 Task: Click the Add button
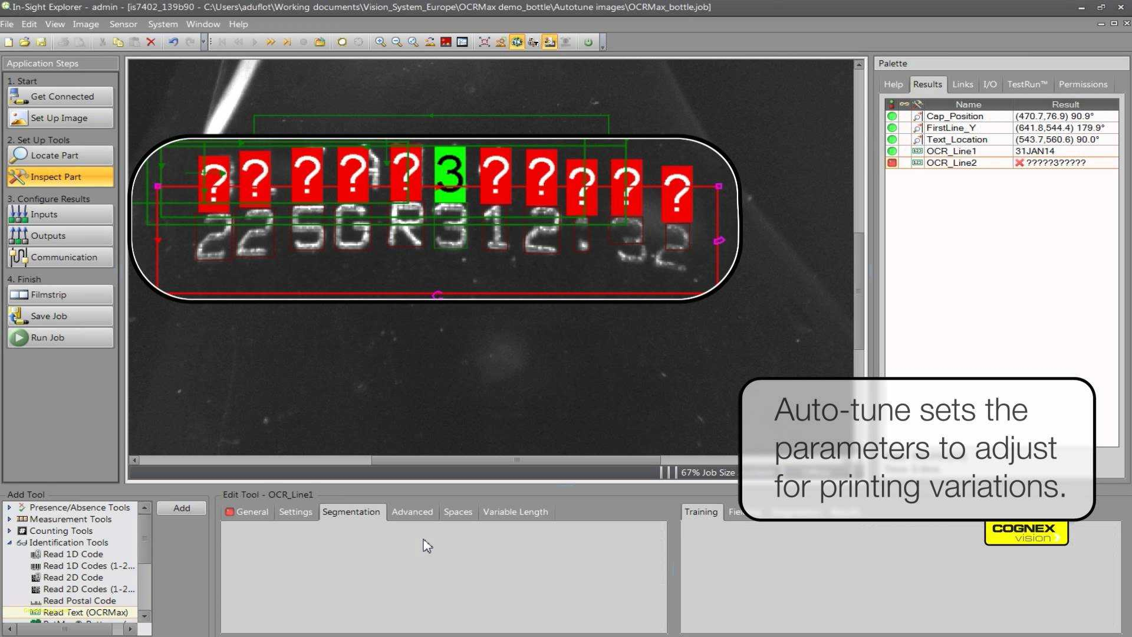point(182,508)
